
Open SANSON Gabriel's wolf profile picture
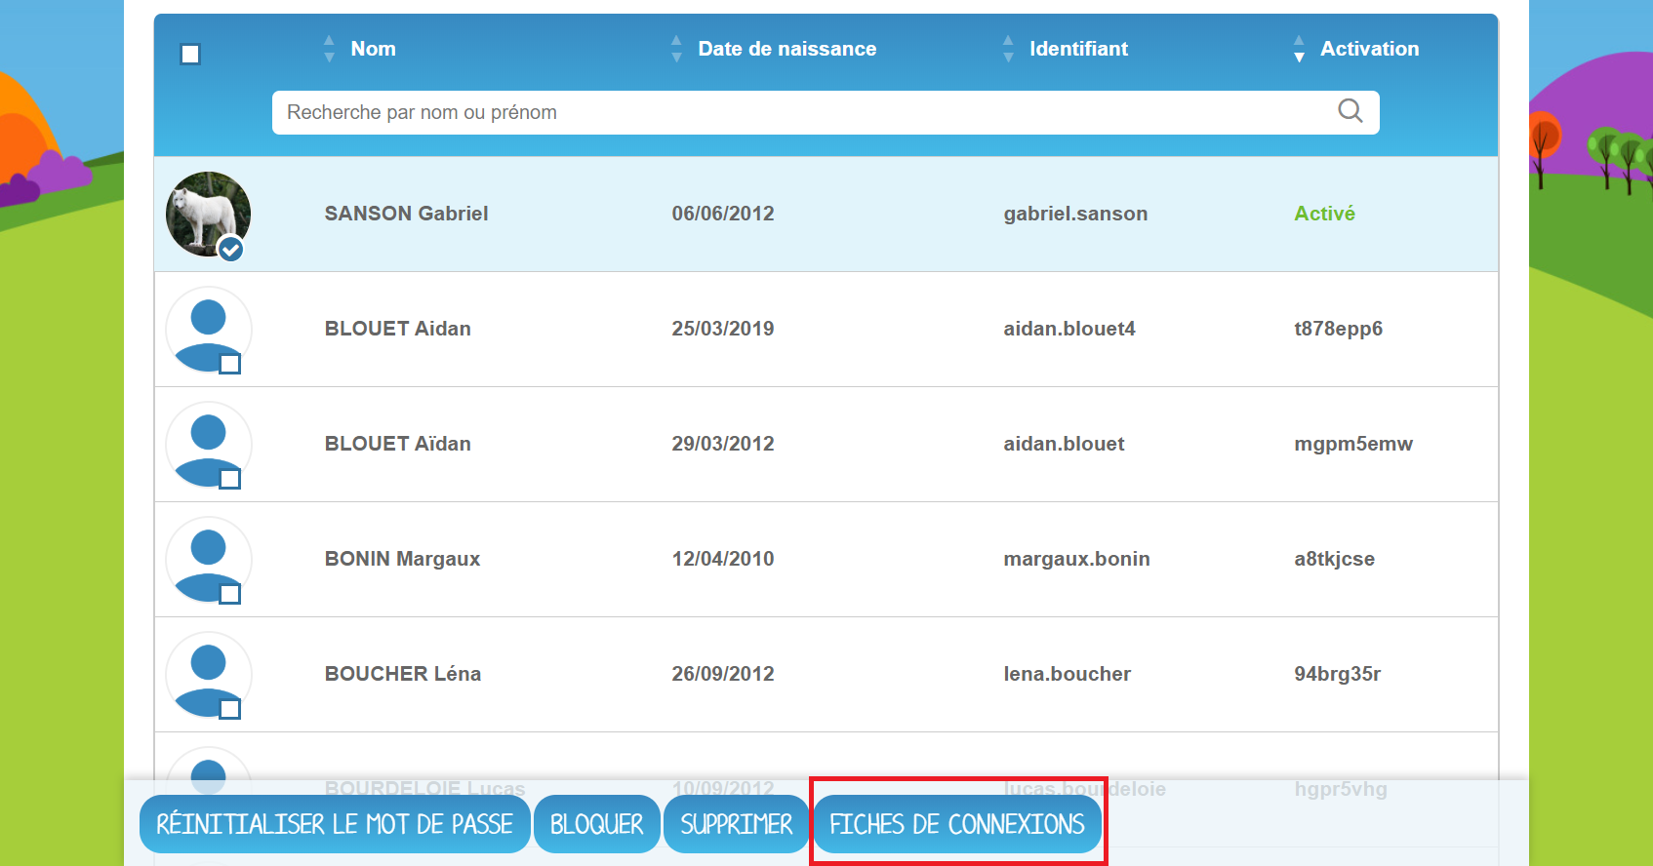tap(205, 211)
